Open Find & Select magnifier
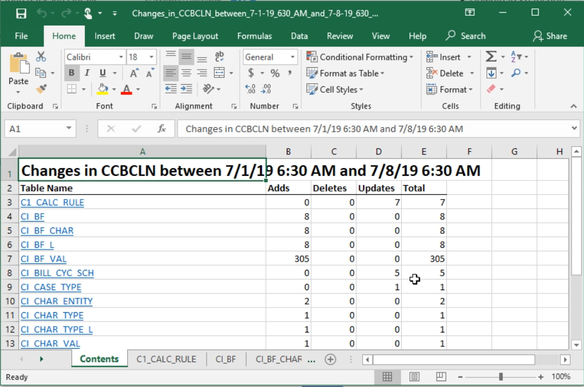 (x=516, y=73)
